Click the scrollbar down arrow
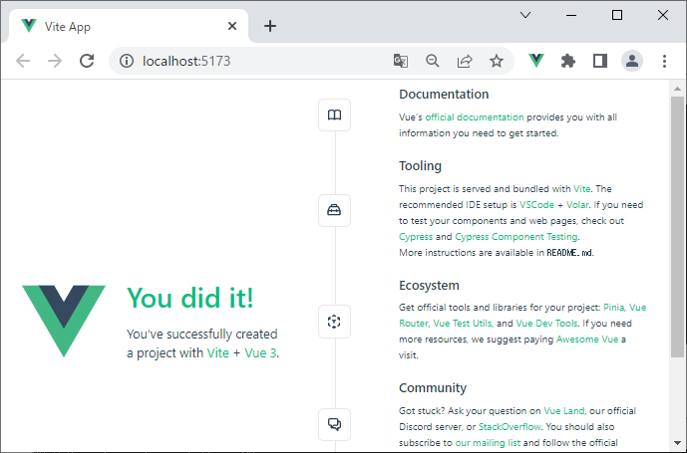687x453 pixels. 677,443
